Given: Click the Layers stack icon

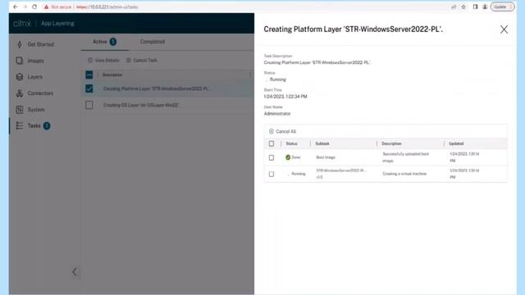Looking at the screenshot, I should pyautogui.click(x=20, y=77).
